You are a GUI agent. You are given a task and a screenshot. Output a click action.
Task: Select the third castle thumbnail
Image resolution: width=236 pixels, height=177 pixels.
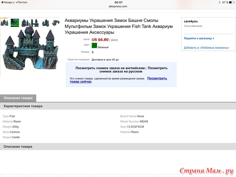point(25,23)
